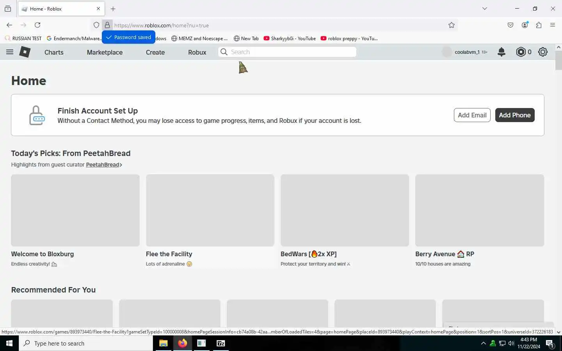The width and height of the screenshot is (562, 351).
Task: Click the search magnifier icon
Action: coord(224,52)
